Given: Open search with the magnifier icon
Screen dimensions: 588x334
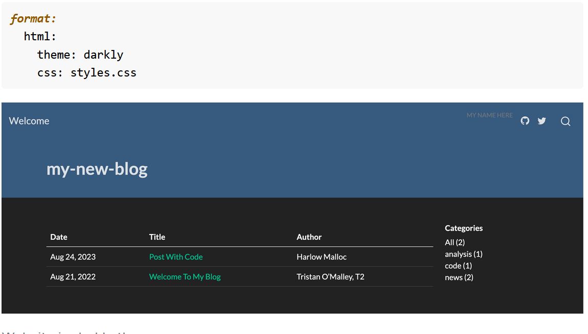Looking at the screenshot, I should point(565,121).
